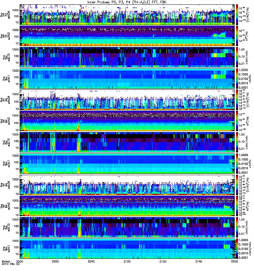The image size is (254, 271).
Task: Select the the fff scm3 spectrogram panel
Action: 127,206
